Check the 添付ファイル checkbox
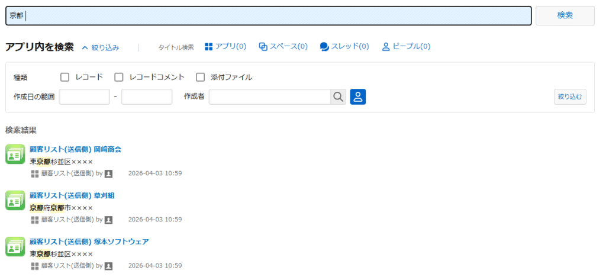 pos(200,78)
